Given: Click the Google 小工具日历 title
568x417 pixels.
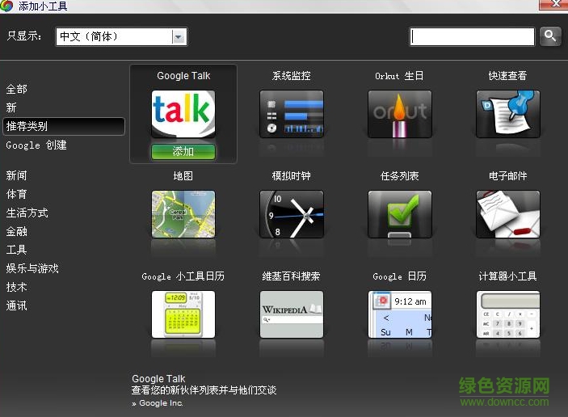Looking at the screenshot, I should (x=183, y=276).
